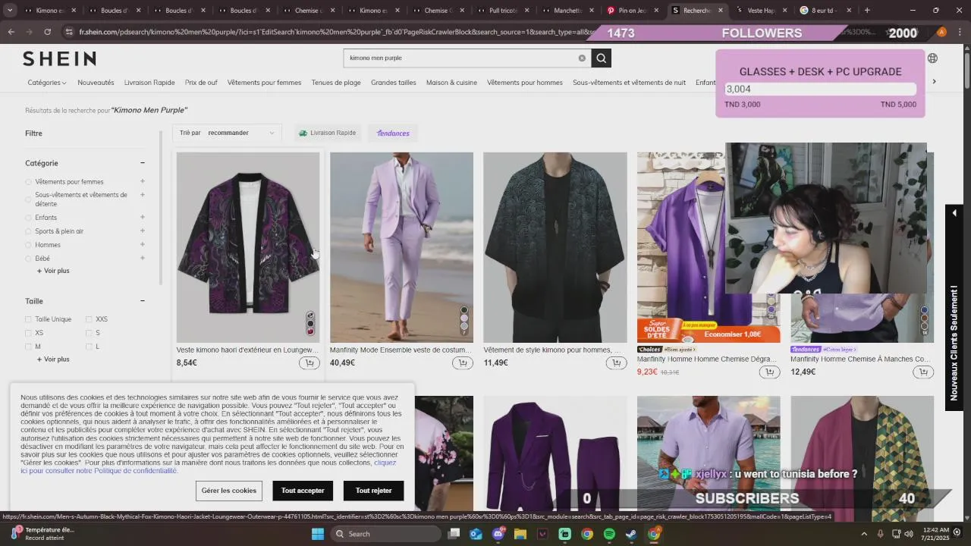Select the Hommes category radio
This screenshot has height=546, width=971.
pyautogui.click(x=29, y=245)
